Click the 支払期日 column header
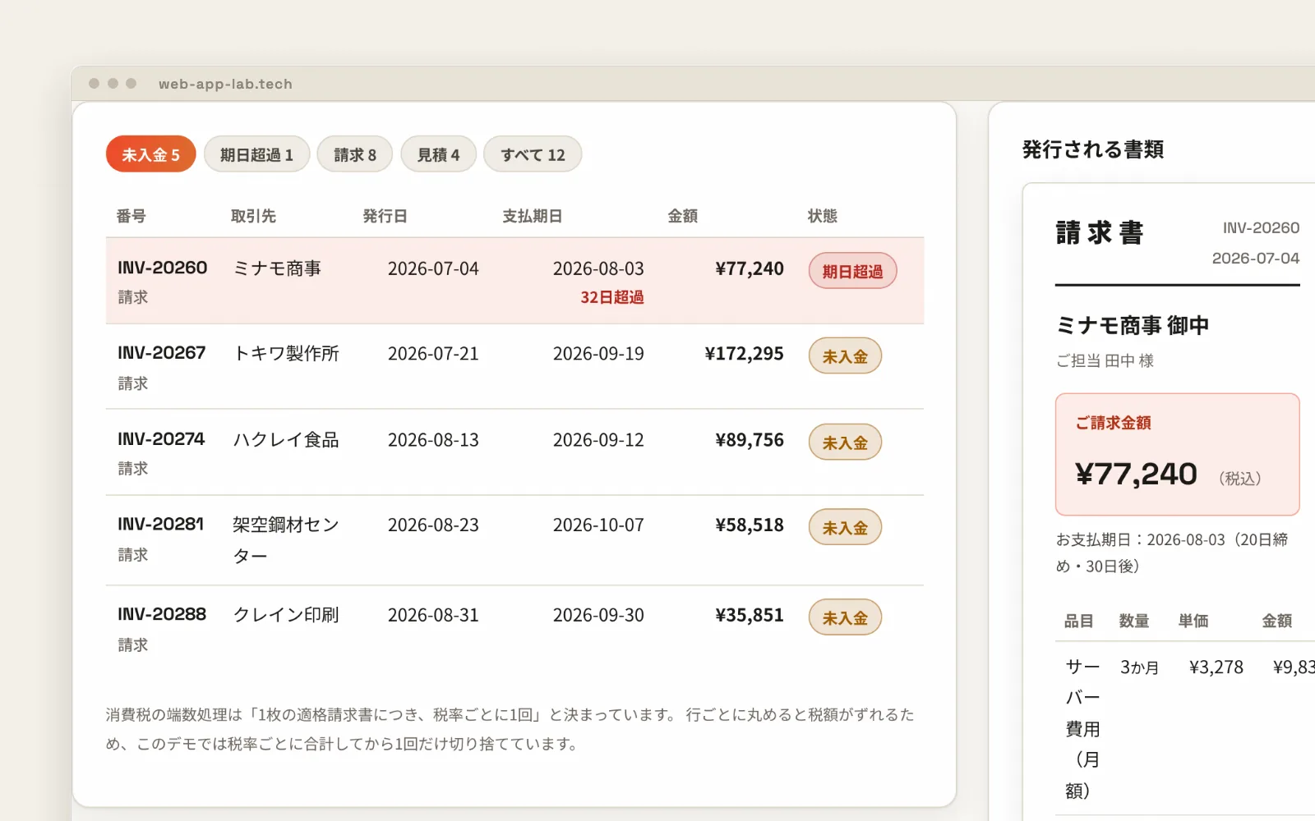 pyautogui.click(x=533, y=216)
